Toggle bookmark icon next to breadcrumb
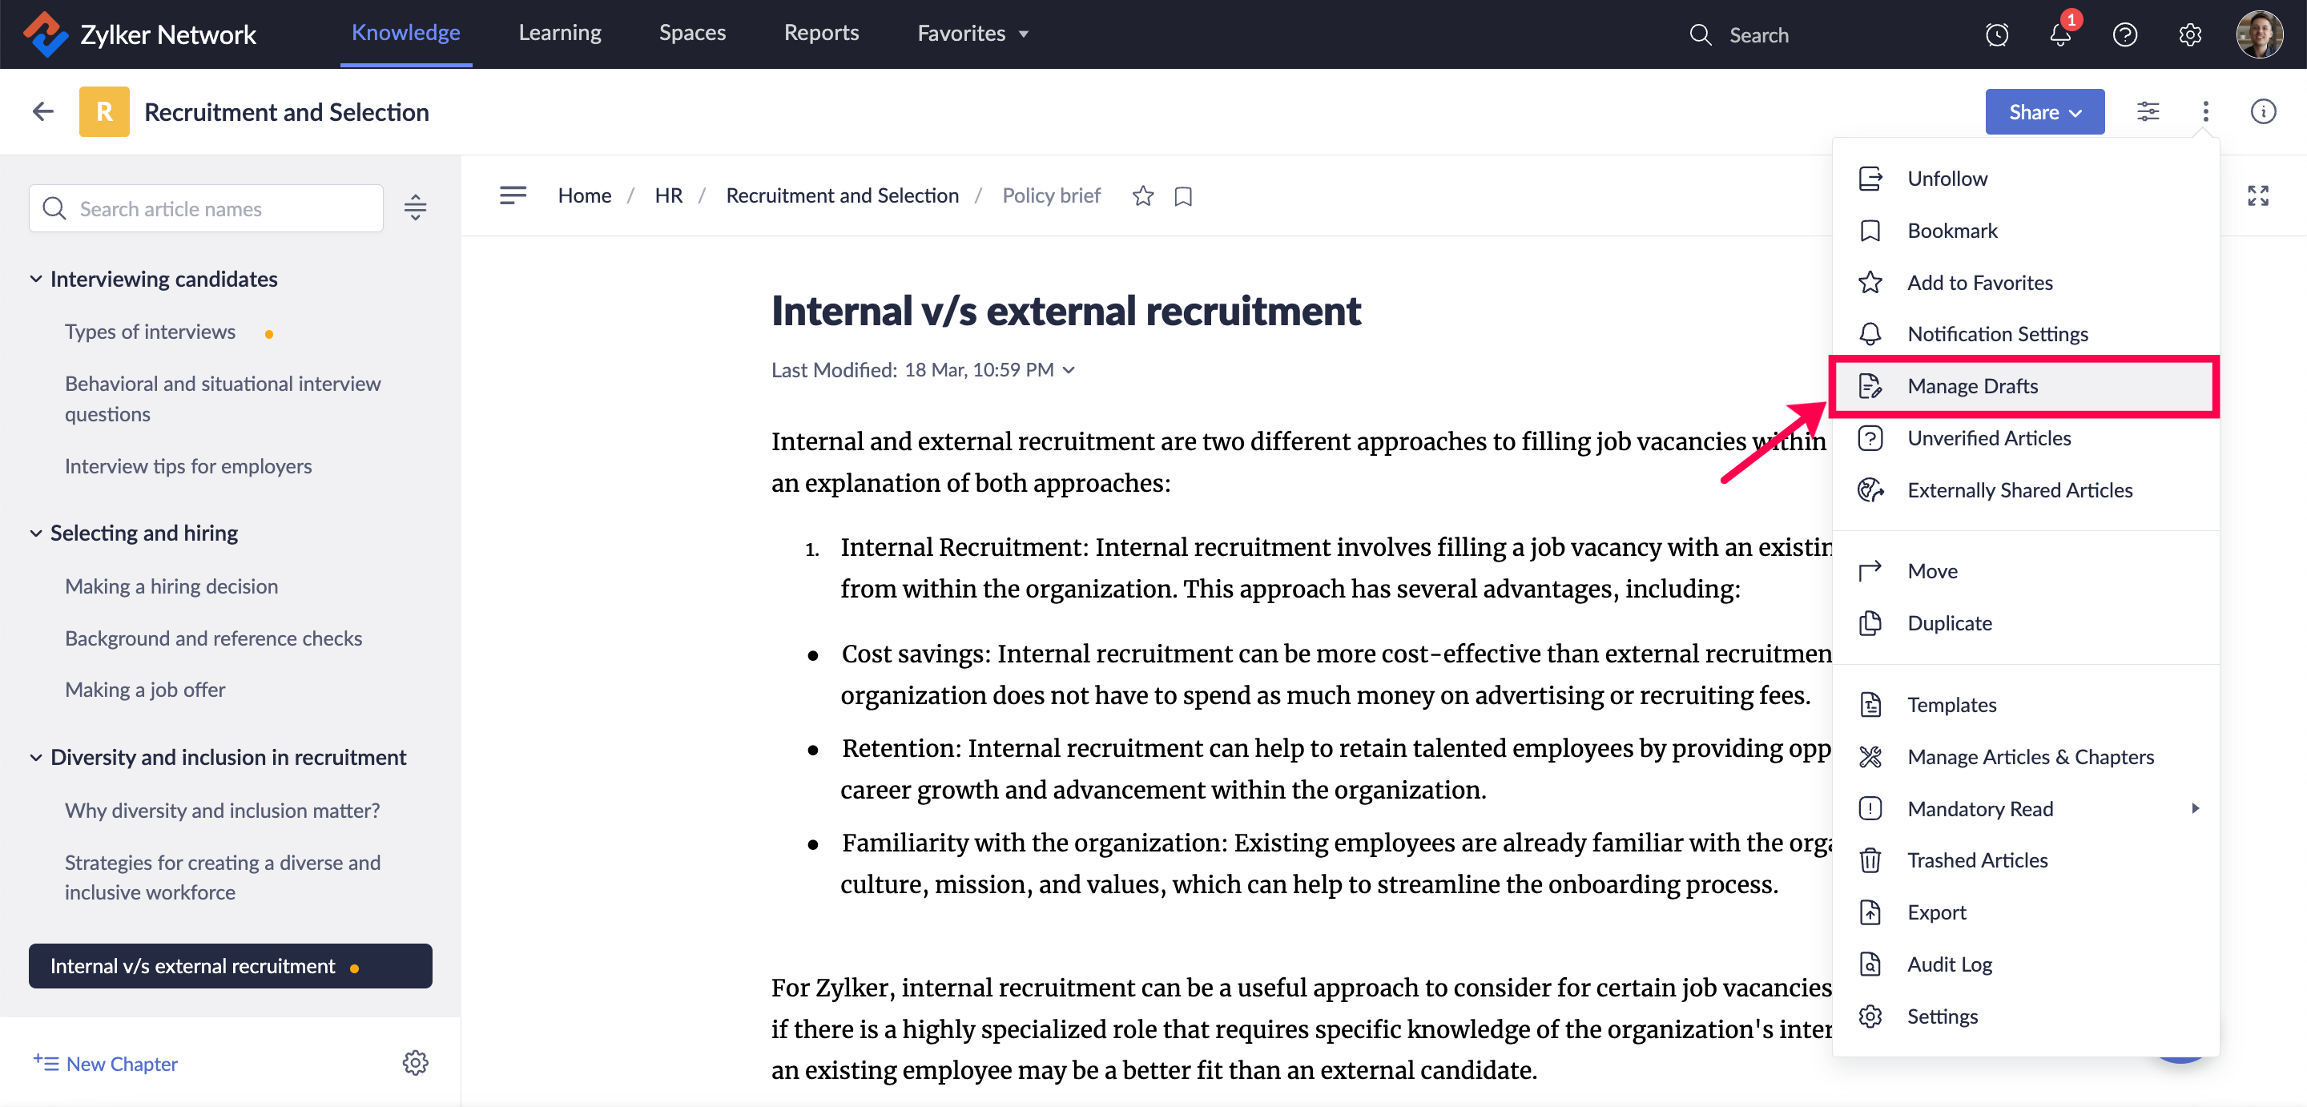2307x1107 pixels. (x=1182, y=196)
